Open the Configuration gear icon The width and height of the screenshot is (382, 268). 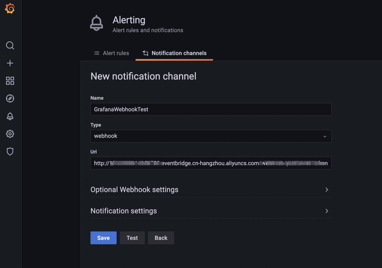pyautogui.click(x=10, y=134)
